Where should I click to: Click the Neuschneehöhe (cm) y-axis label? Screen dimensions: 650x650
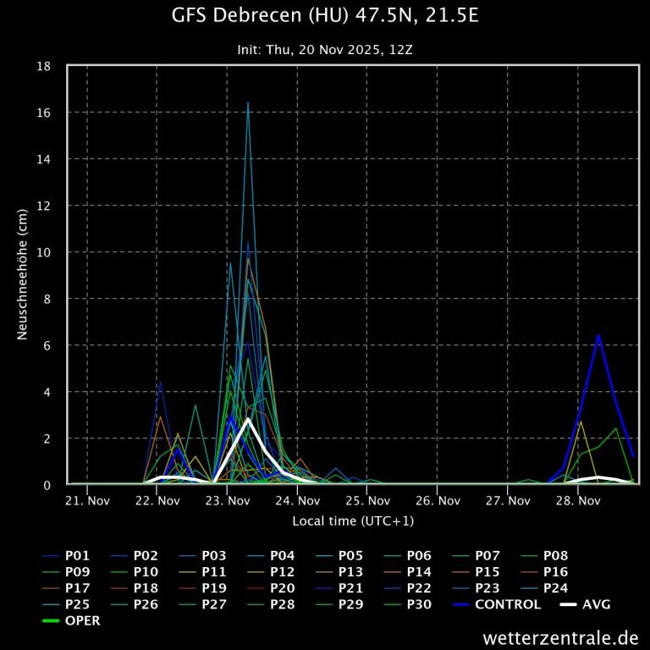coord(23,275)
